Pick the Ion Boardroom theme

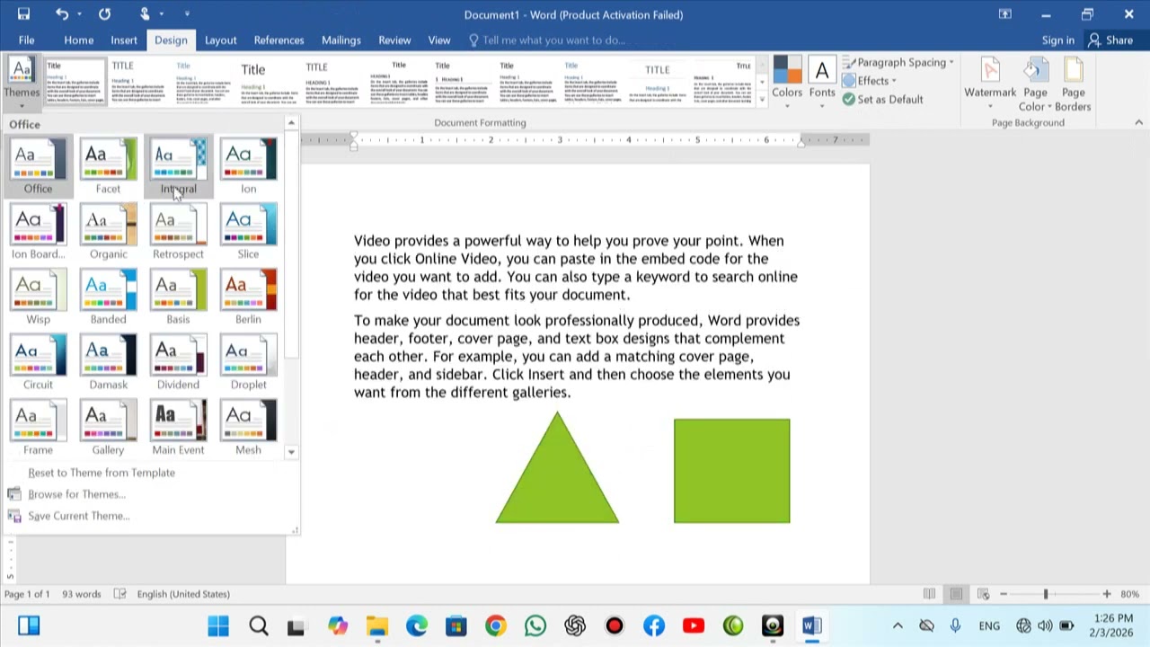coord(38,232)
